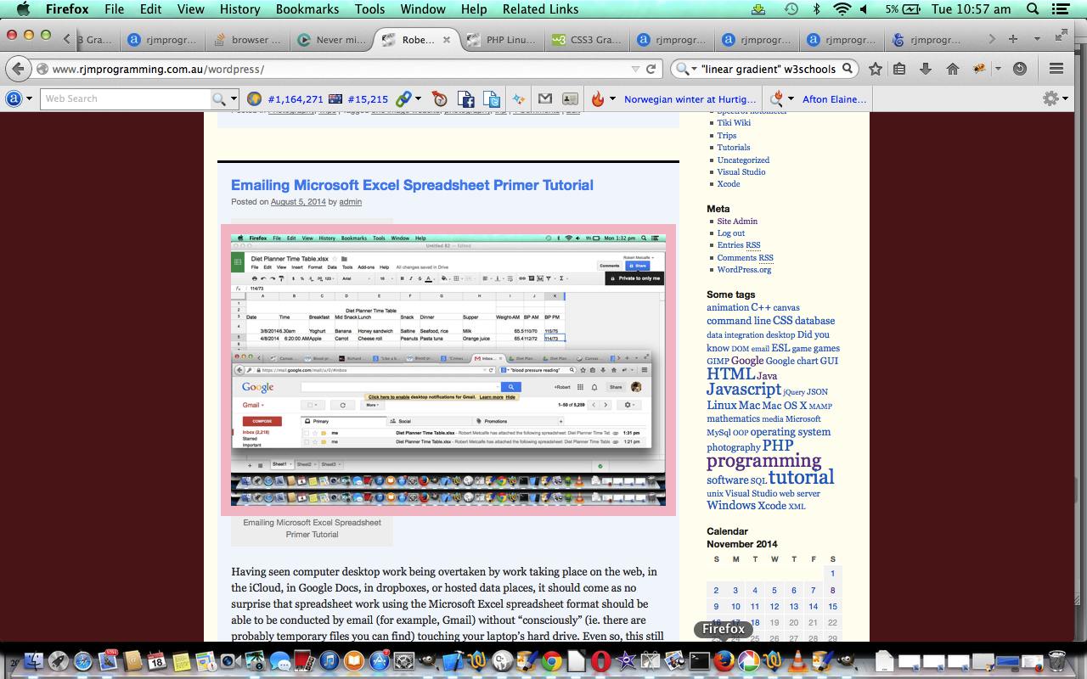Image resolution: width=1087 pixels, height=679 pixels.
Task: Click 'Tiki Wiki' category link
Action: point(734,123)
